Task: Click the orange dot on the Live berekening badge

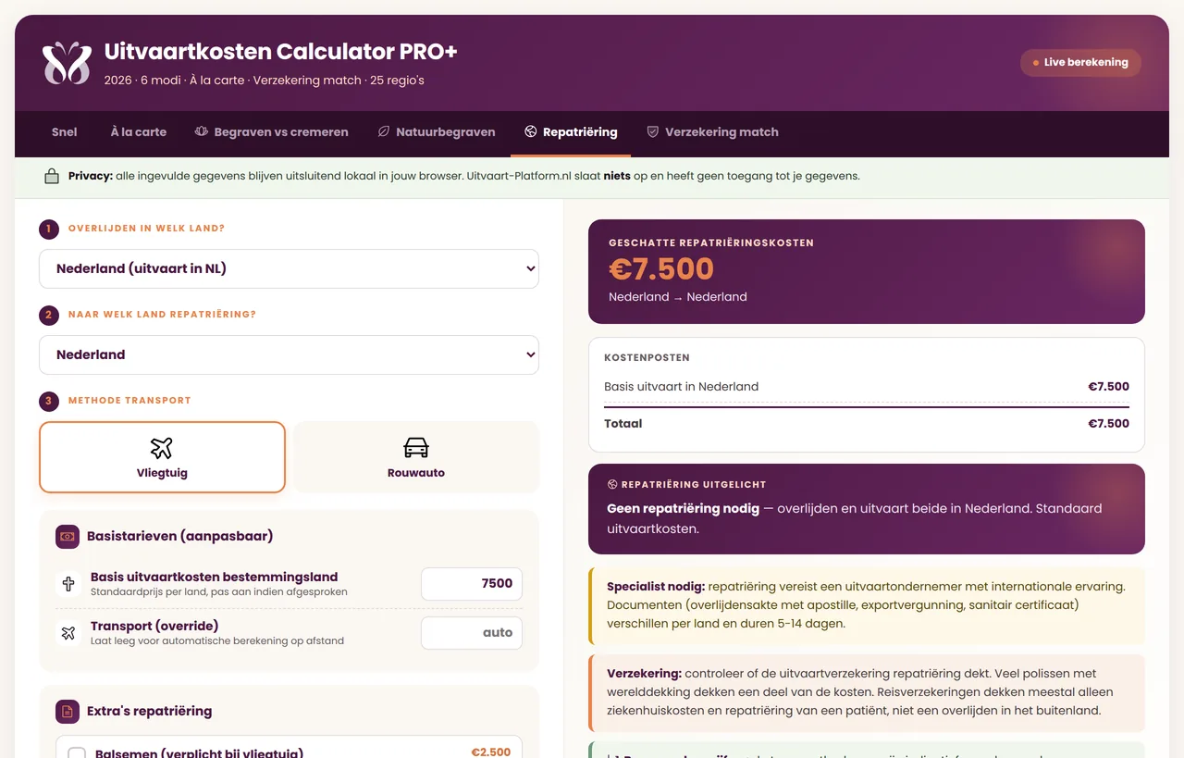Action: click(1036, 63)
